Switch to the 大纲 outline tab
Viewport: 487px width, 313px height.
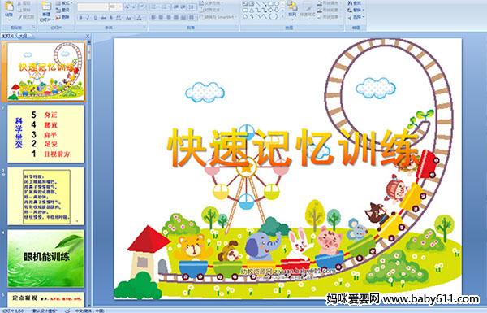(x=24, y=36)
